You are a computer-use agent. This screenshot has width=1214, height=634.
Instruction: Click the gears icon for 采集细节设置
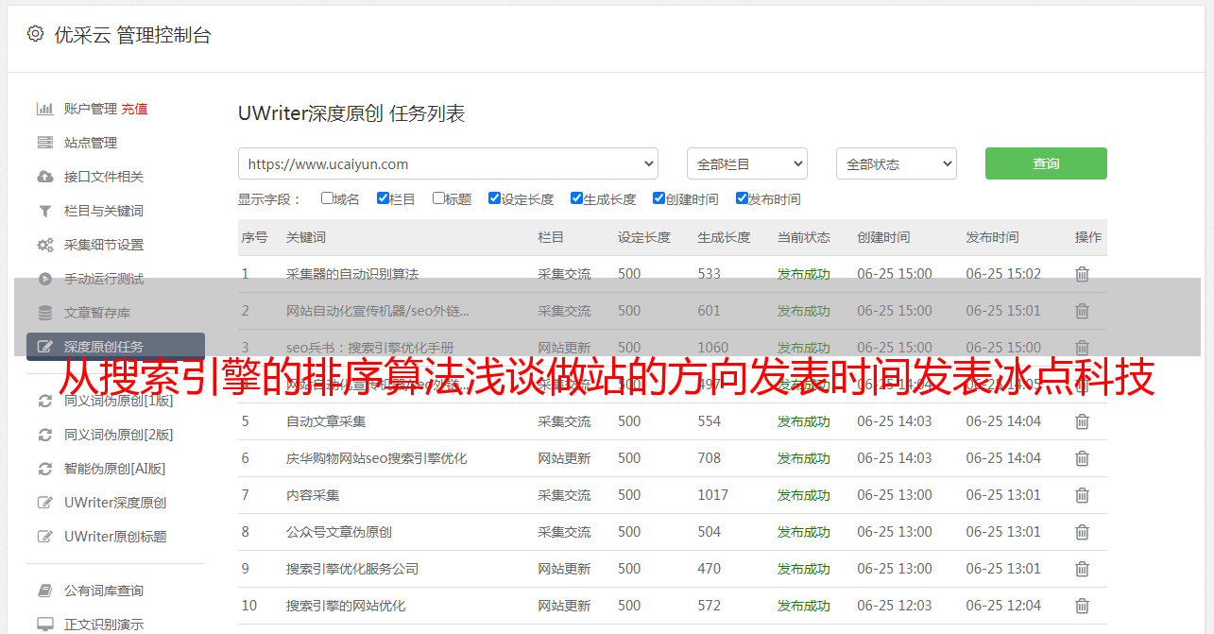tap(44, 245)
